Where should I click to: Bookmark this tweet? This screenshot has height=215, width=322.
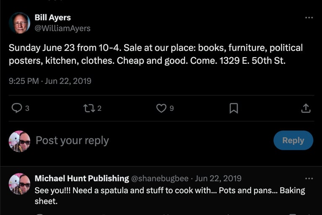coord(234,108)
